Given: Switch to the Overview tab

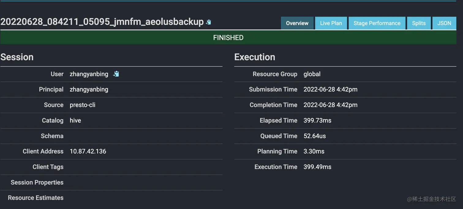Looking at the screenshot, I should click(x=297, y=23).
